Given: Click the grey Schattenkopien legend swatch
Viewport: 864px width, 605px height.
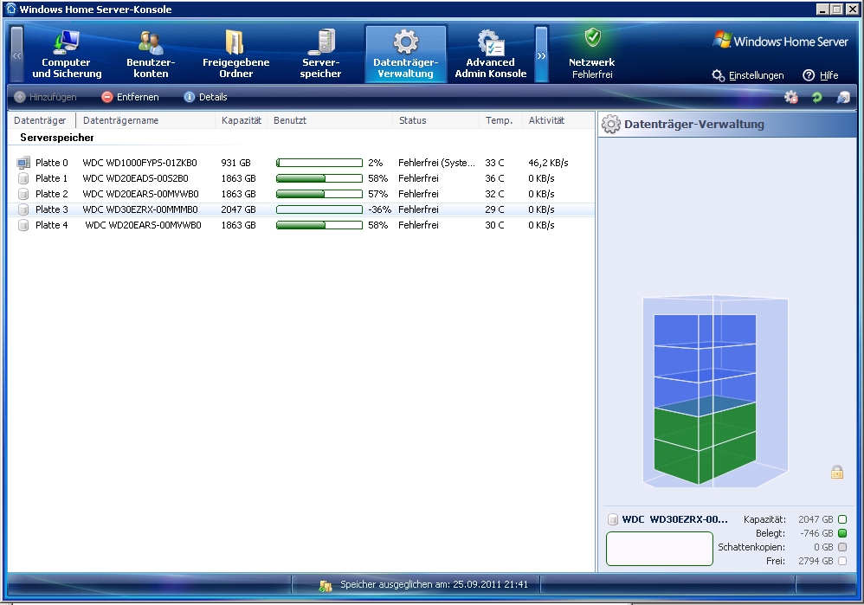Looking at the screenshot, I should [x=842, y=547].
